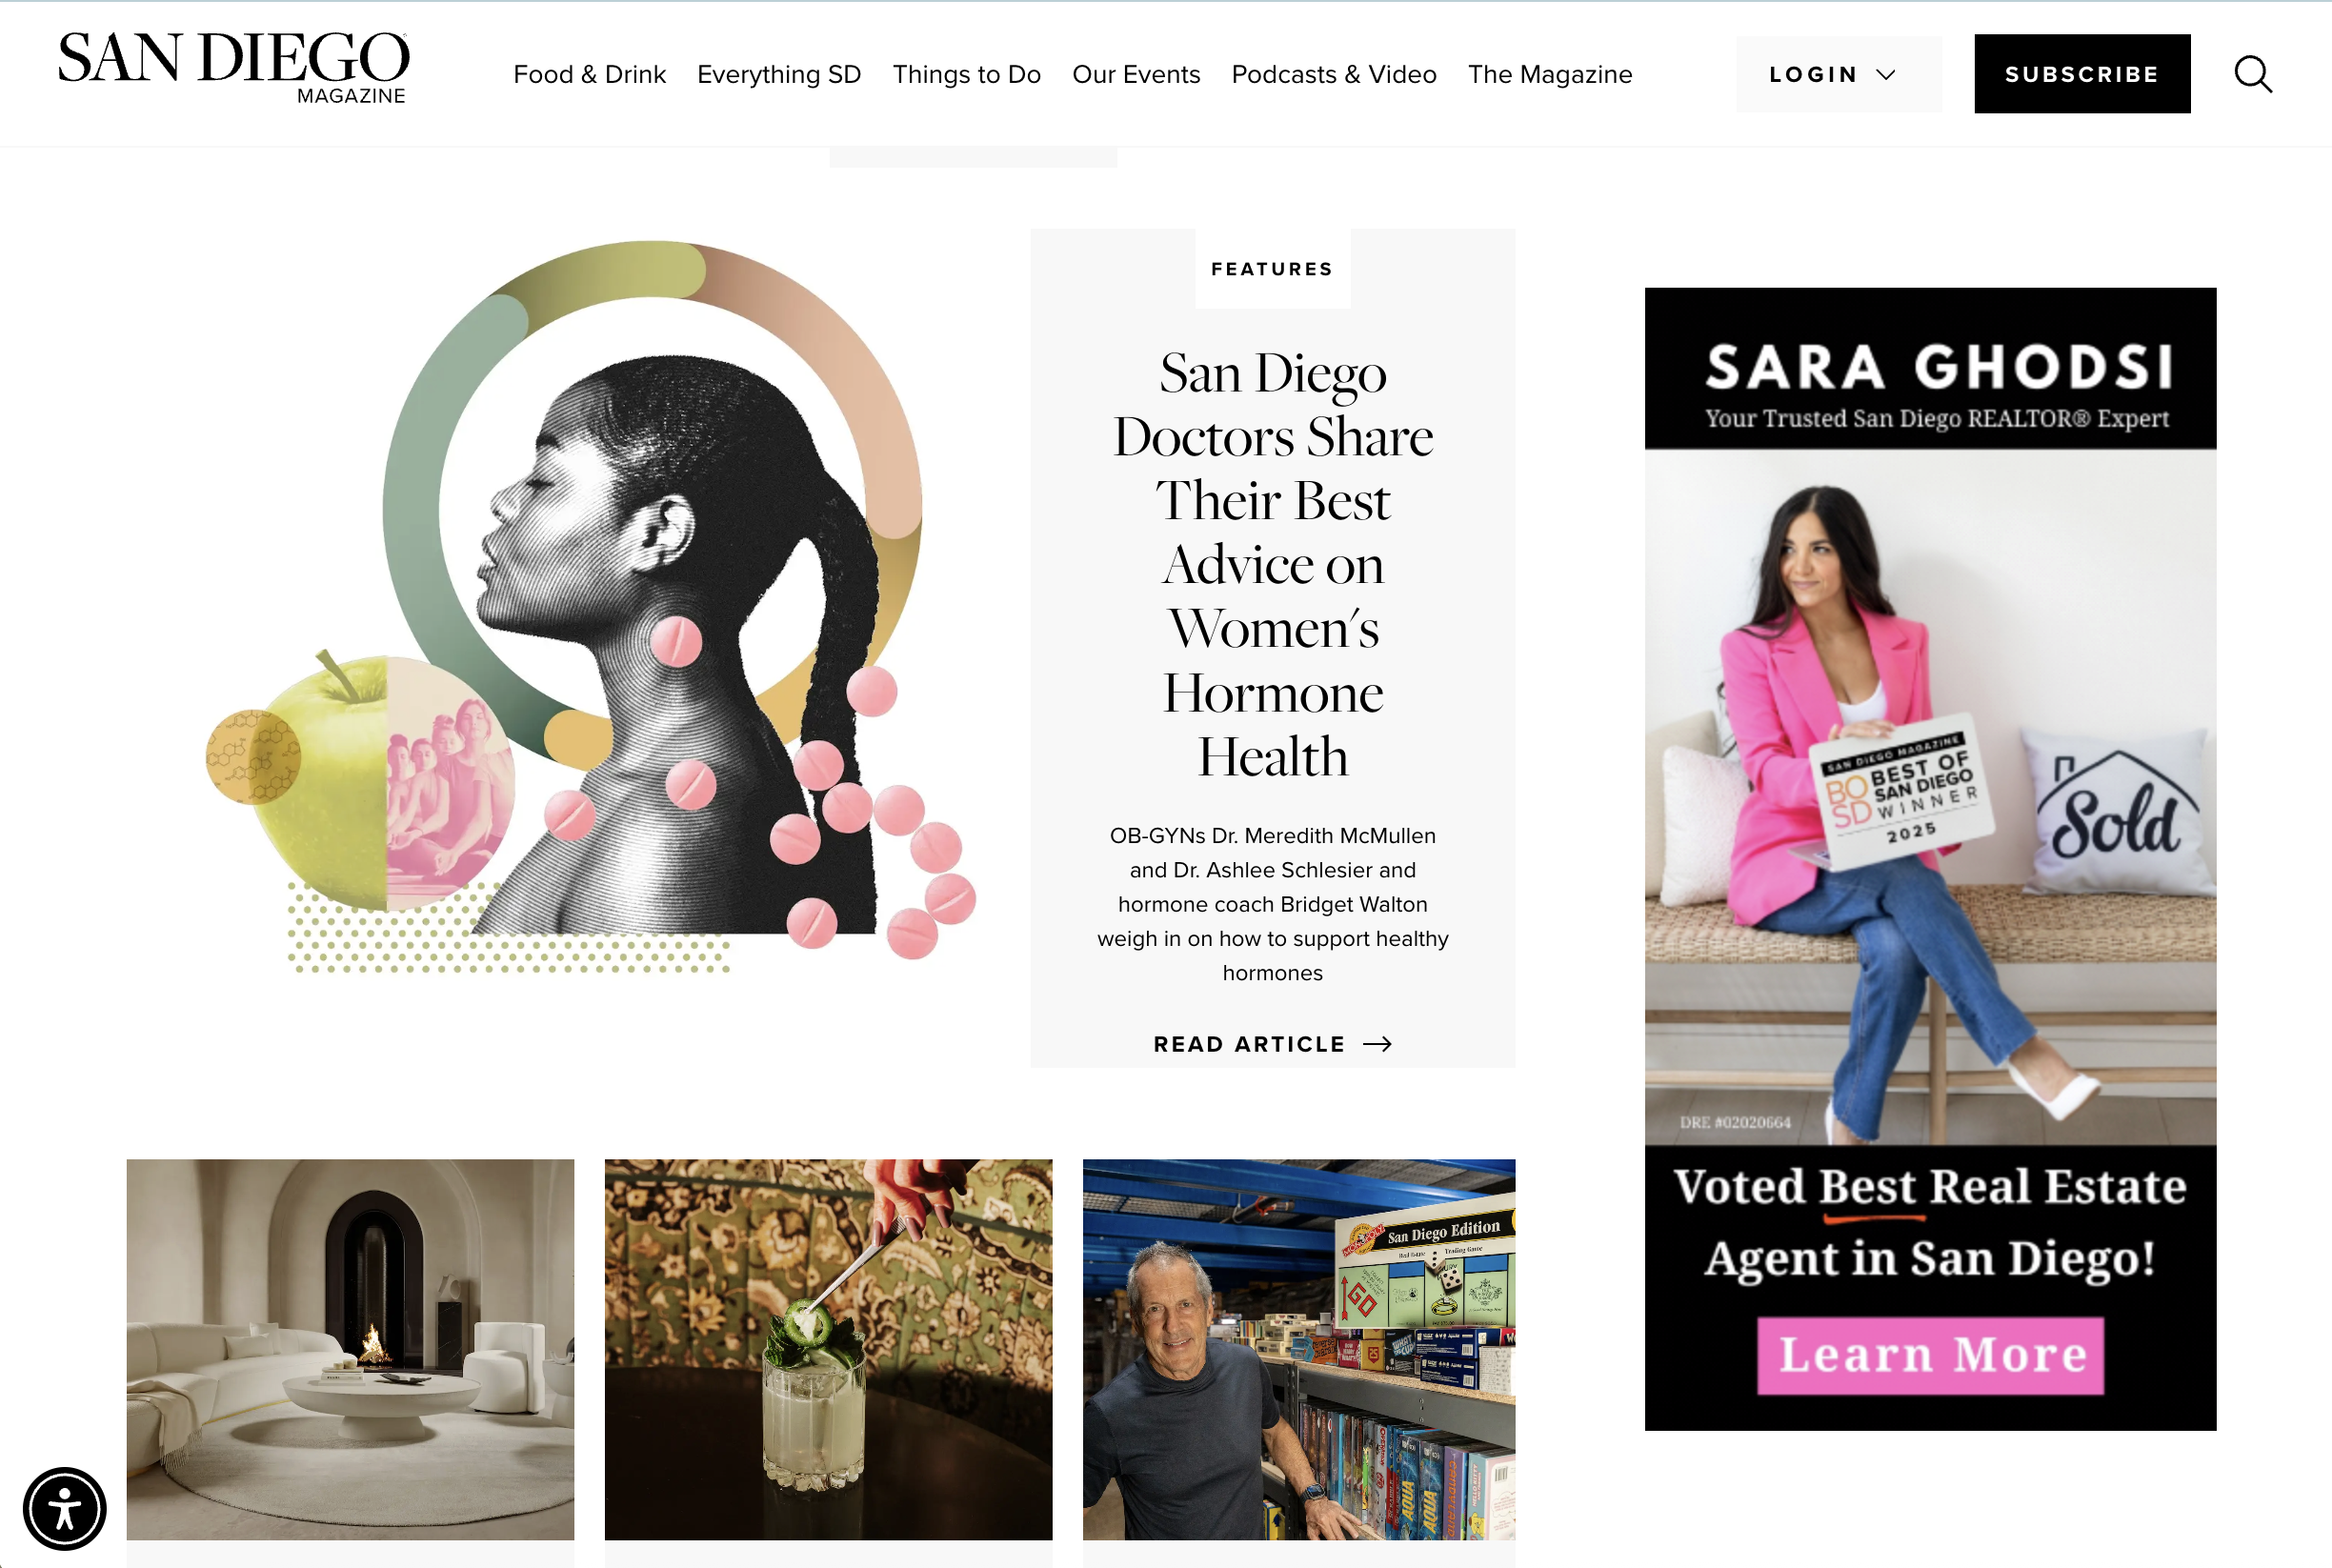Open the cream living room article thumbnail

click(350, 1349)
